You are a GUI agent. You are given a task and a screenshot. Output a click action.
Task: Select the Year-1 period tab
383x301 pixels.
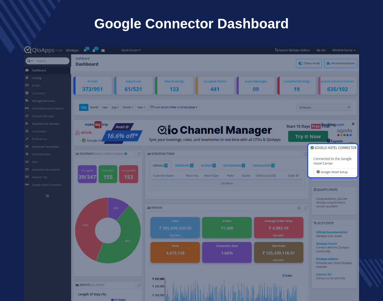[141, 107]
